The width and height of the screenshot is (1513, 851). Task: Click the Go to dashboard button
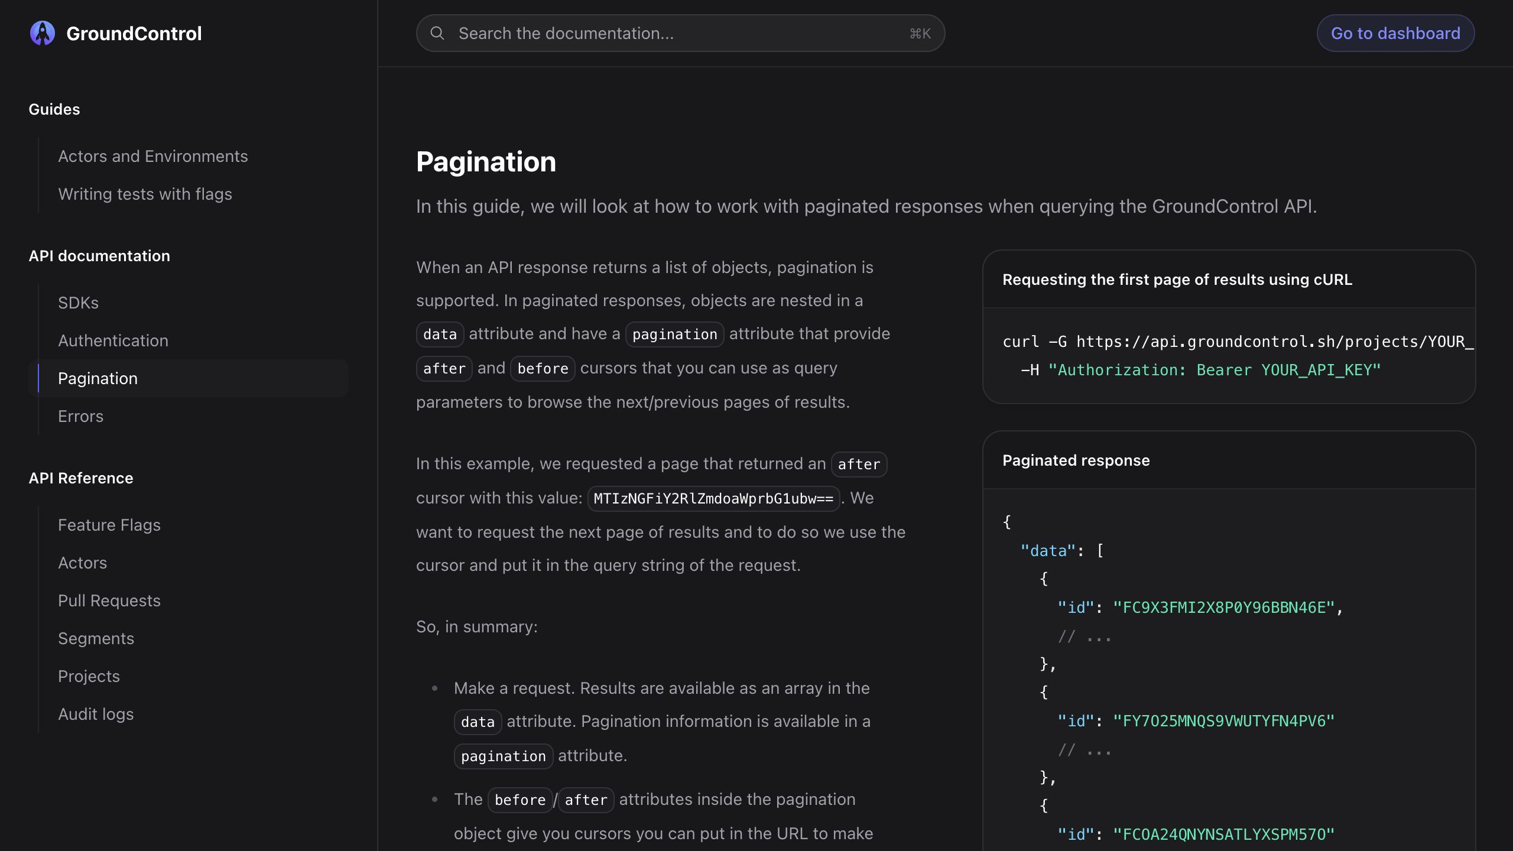click(1395, 33)
